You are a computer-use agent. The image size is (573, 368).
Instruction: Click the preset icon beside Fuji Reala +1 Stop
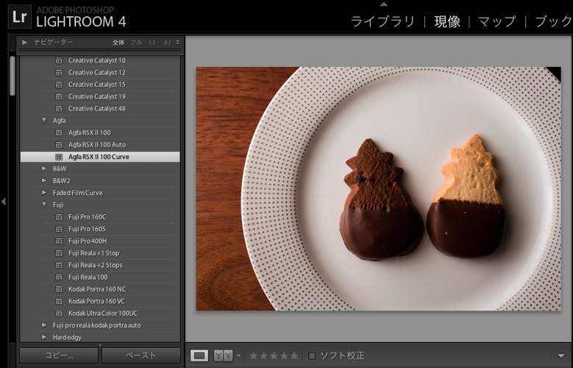pos(58,253)
